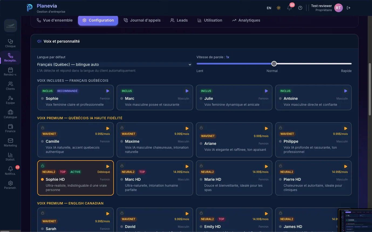Select the Camille premium voice
Screen dimensions: 372x232
pos(76,140)
